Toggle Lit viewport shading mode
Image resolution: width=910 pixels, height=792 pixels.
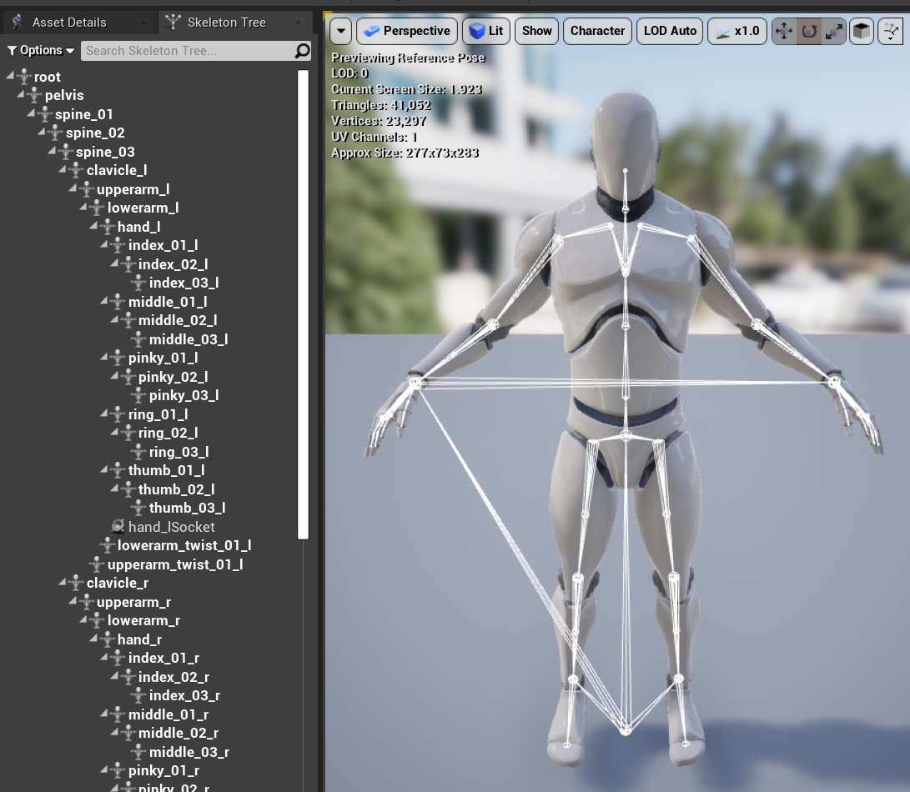(x=485, y=30)
